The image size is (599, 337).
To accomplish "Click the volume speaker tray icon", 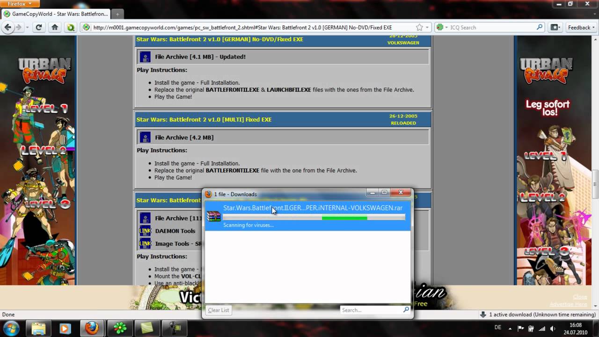I will (x=553, y=328).
